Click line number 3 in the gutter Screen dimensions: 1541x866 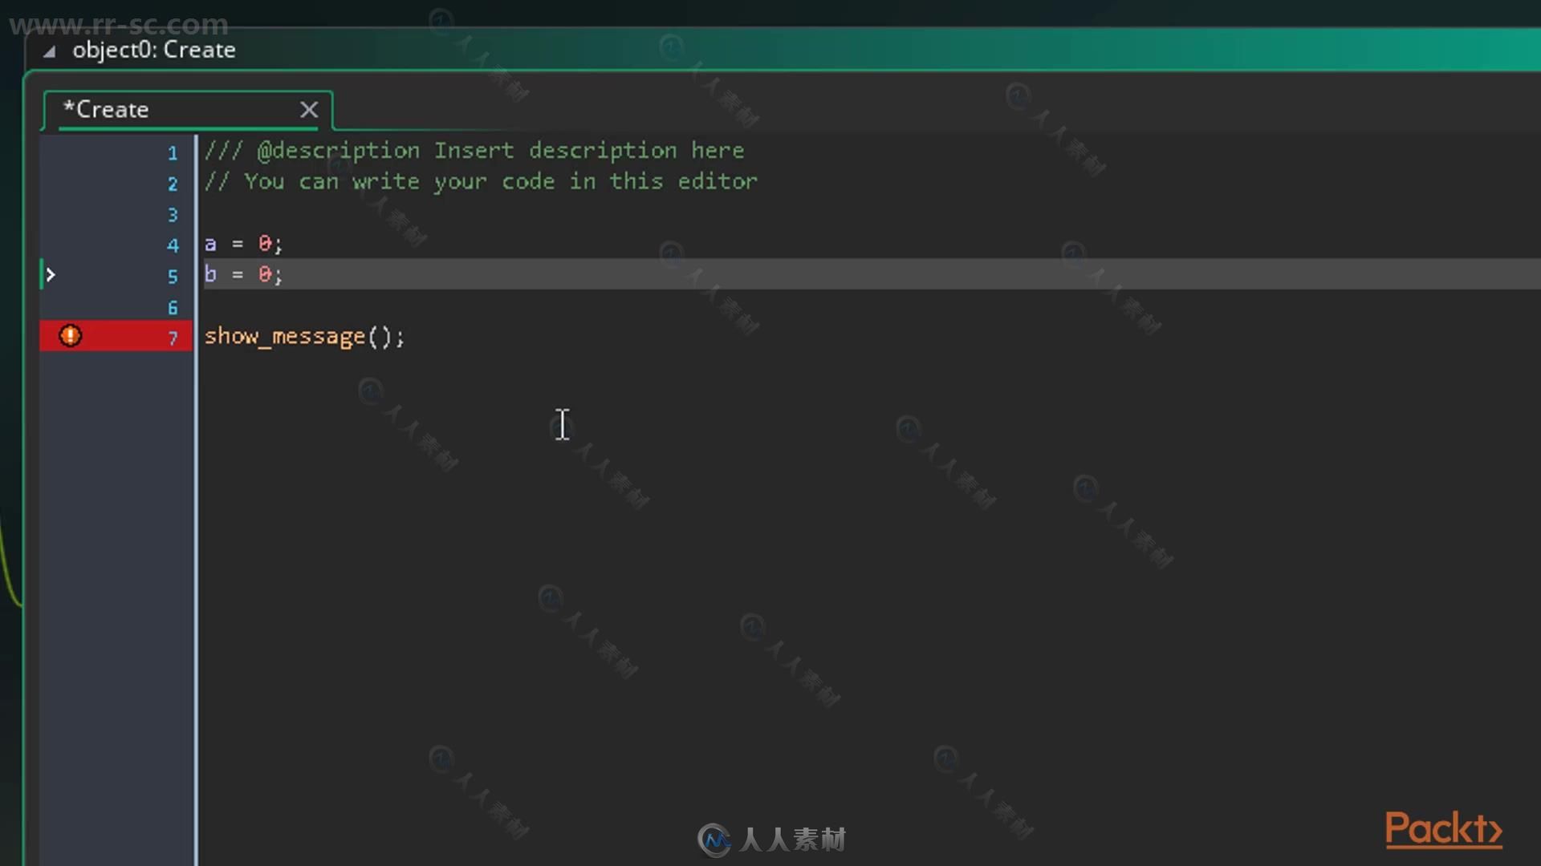click(173, 215)
